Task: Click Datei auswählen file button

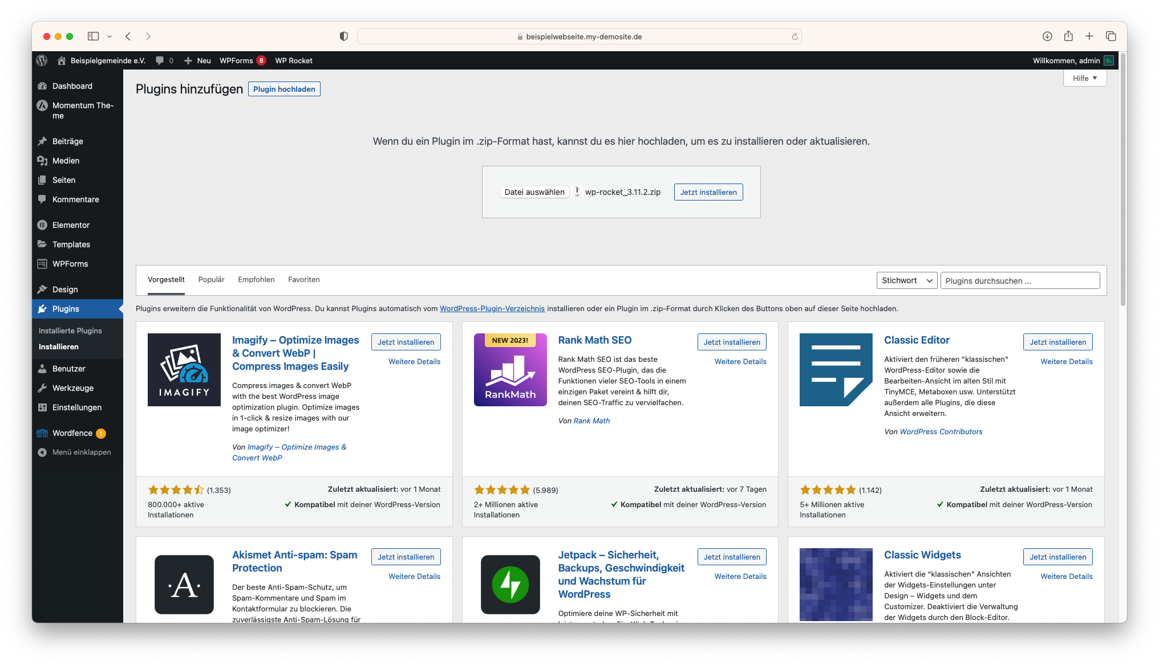Action: coord(534,192)
